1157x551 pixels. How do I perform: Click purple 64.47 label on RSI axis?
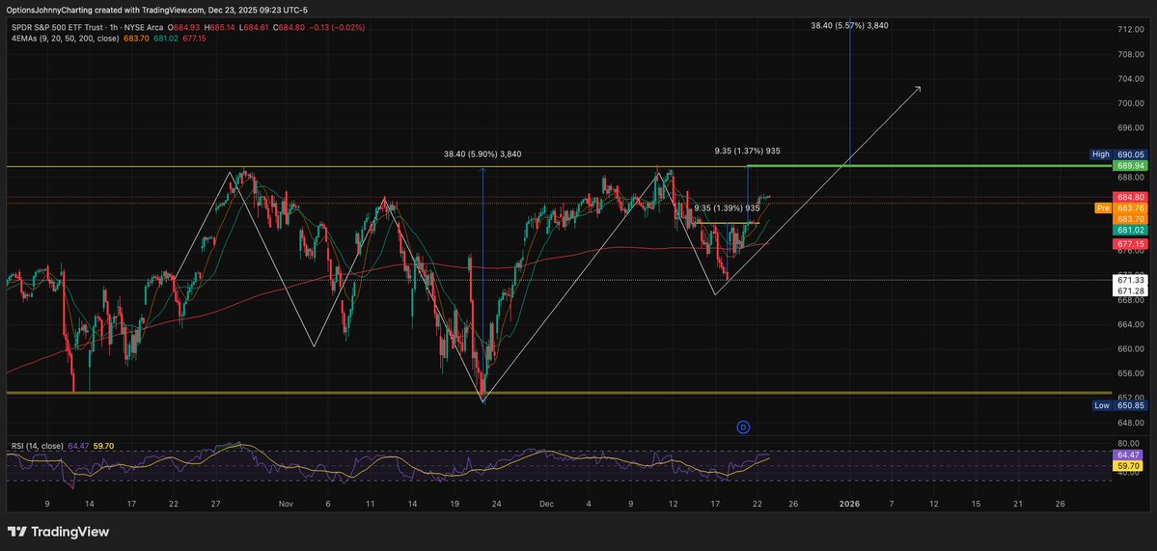coord(1127,456)
